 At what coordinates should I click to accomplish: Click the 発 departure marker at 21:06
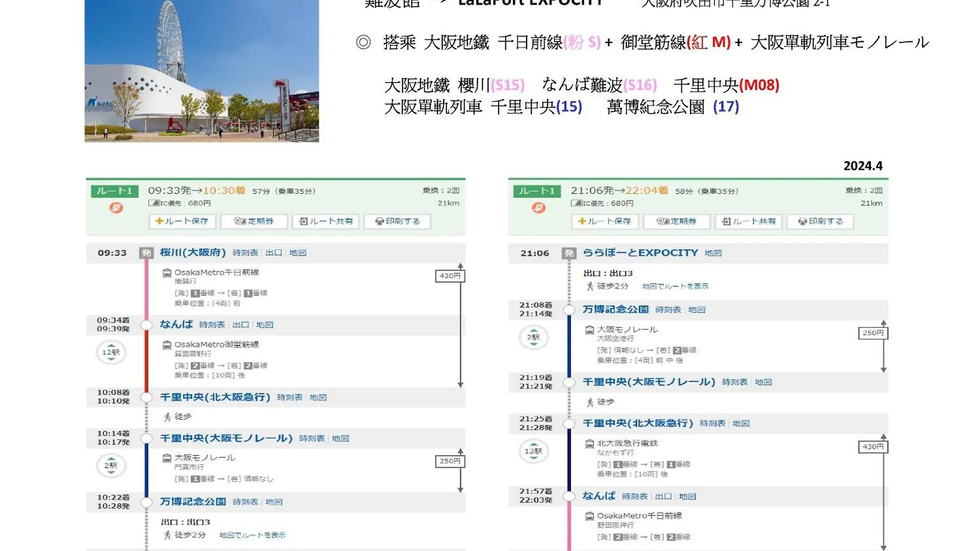pyautogui.click(x=569, y=253)
